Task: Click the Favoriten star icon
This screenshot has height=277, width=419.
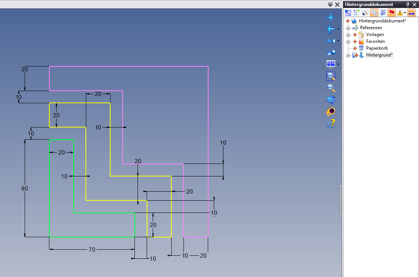Action: [x=361, y=41]
